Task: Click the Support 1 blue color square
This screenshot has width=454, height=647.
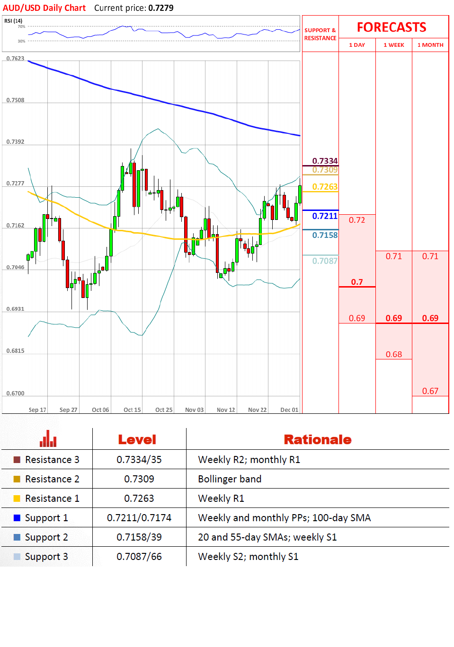Action: pyautogui.click(x=17, y=518)
